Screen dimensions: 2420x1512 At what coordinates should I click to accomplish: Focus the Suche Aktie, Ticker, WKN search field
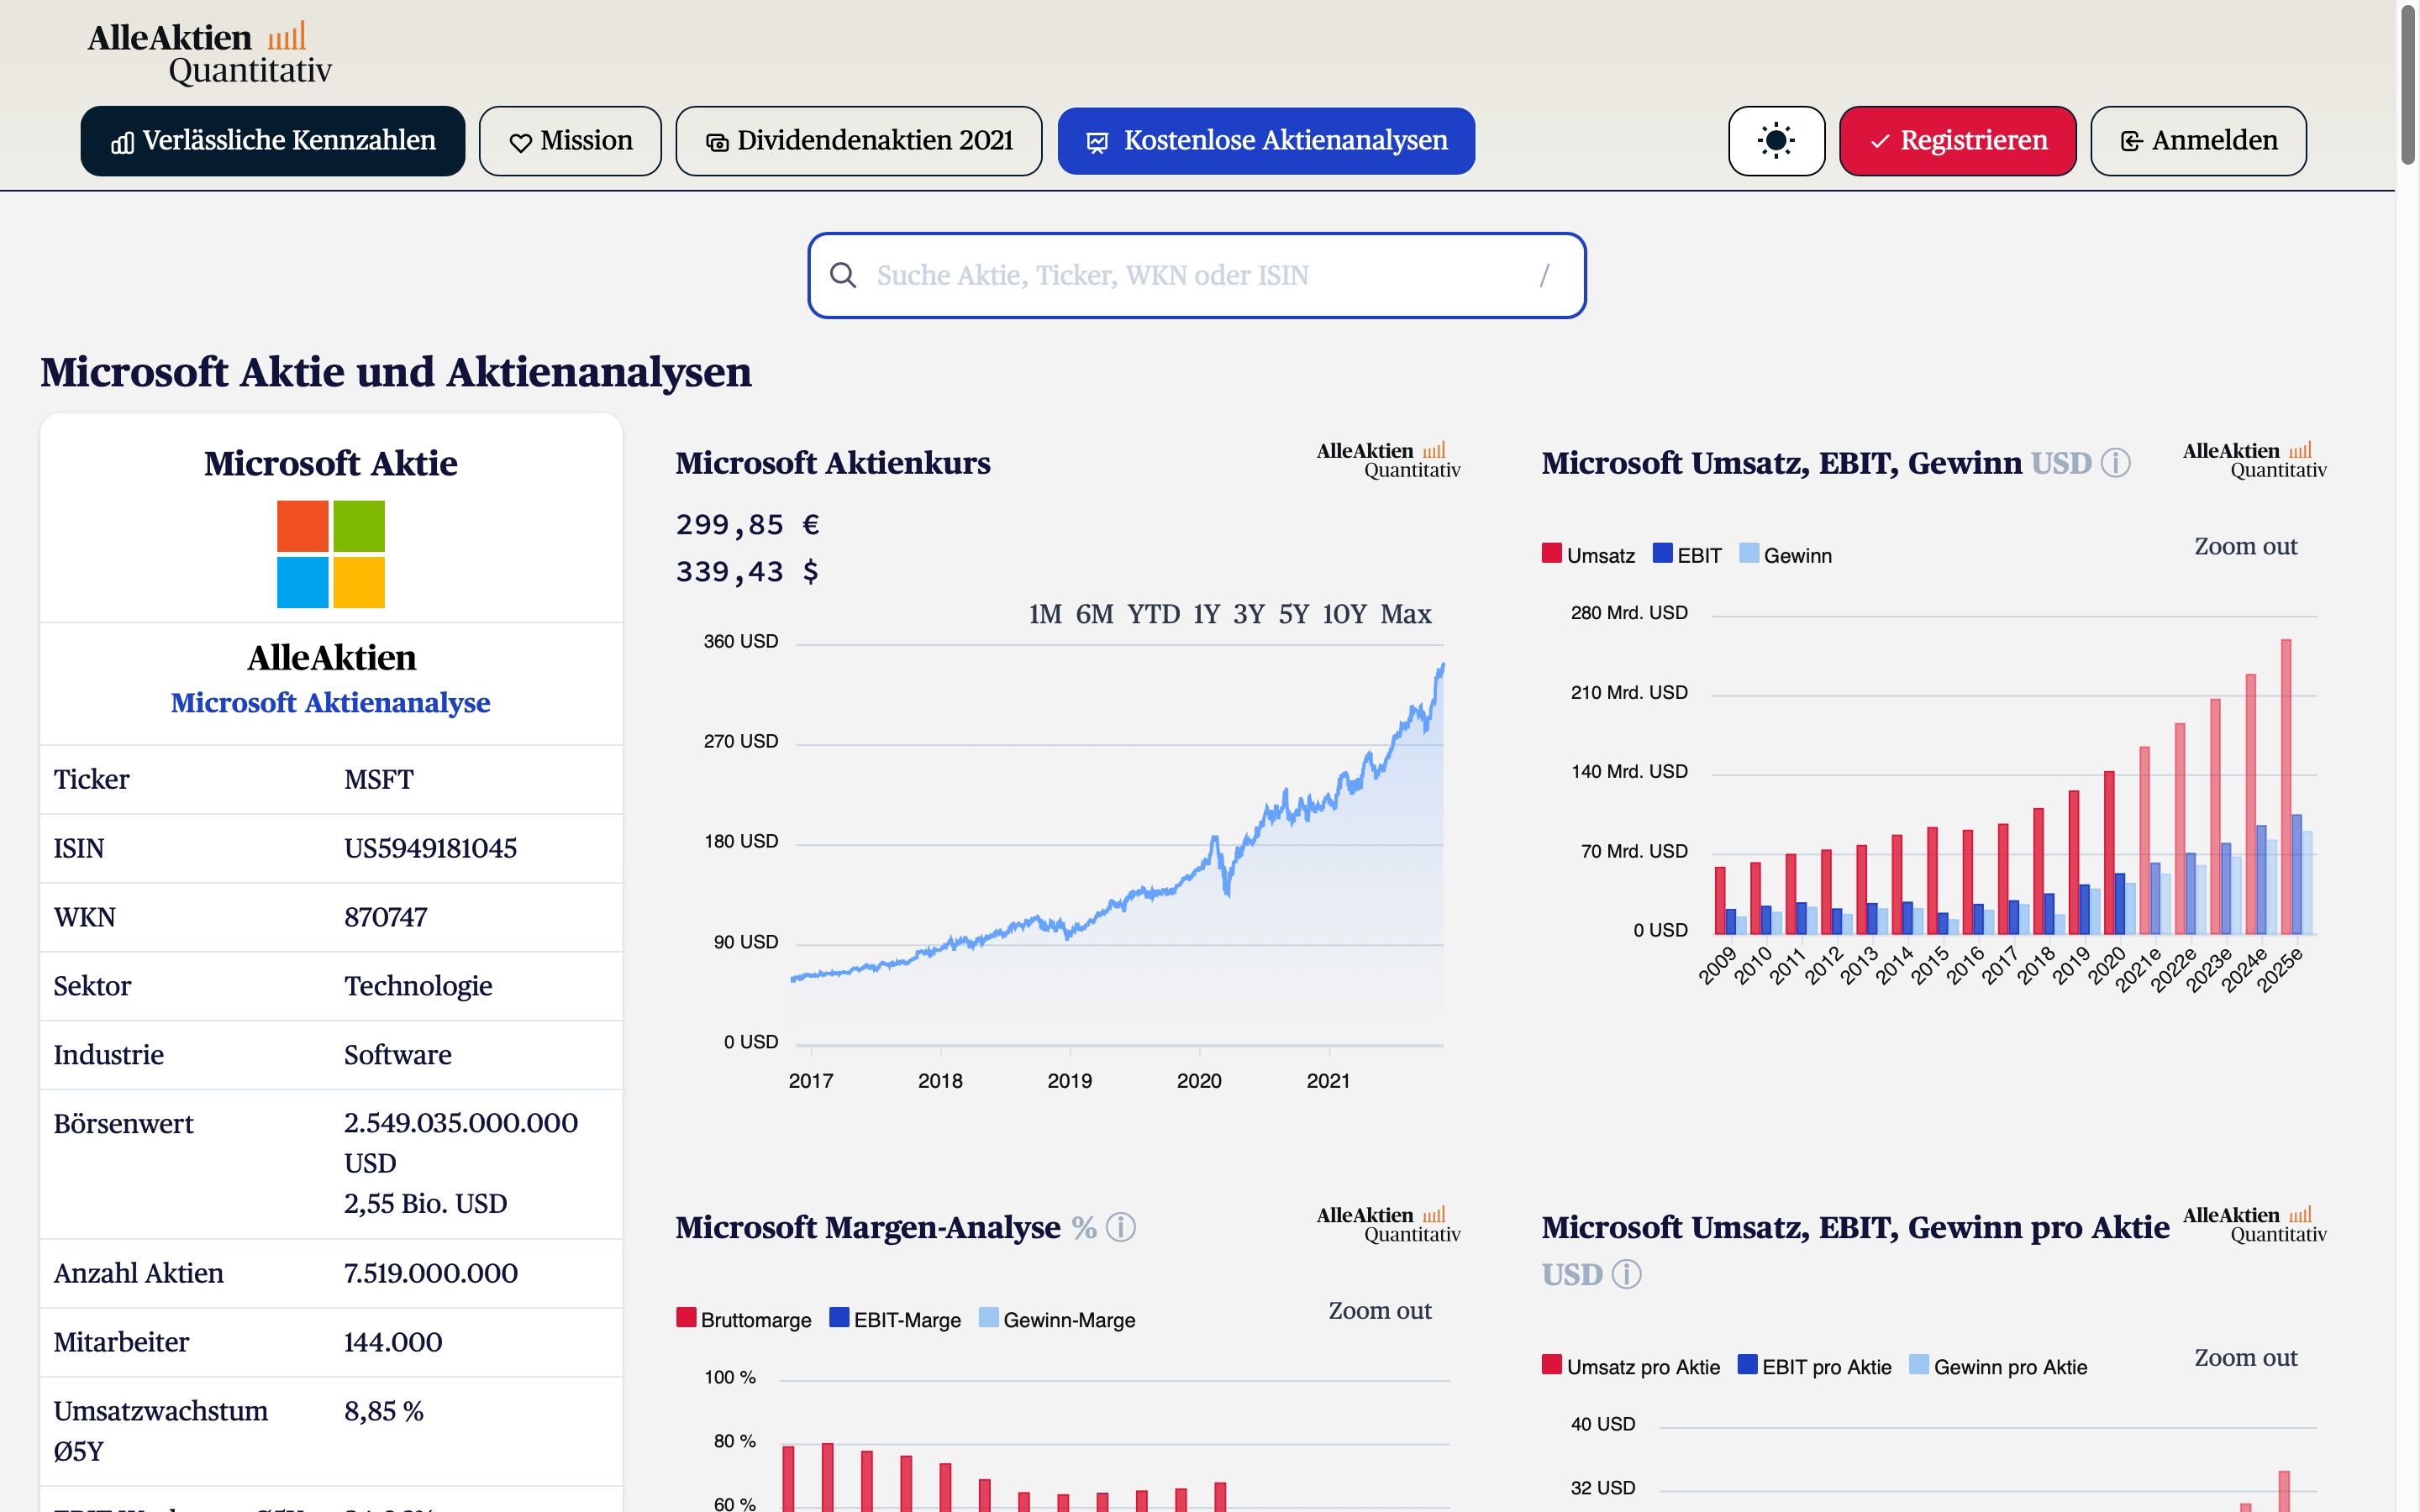1197,275
